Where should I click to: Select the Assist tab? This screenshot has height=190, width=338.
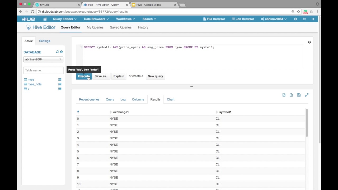tap(29, 41)
